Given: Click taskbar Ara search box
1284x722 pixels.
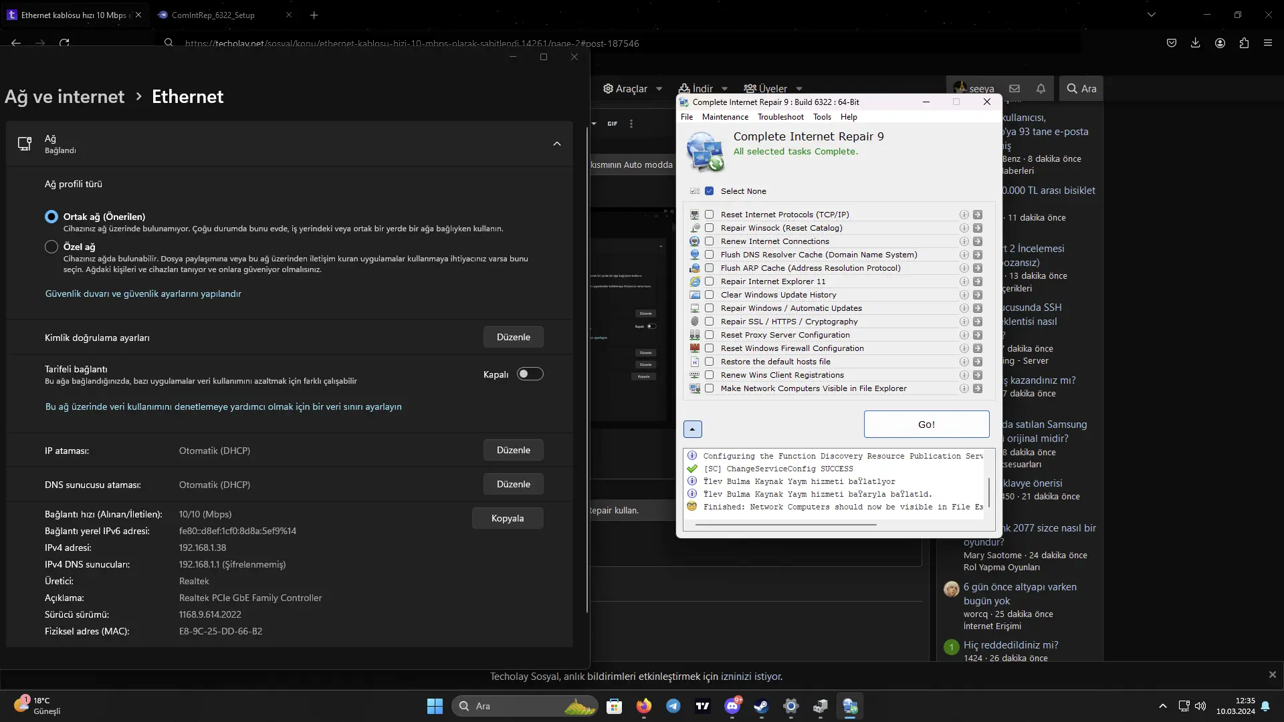Looking at the screenshot, I should 524,706.
